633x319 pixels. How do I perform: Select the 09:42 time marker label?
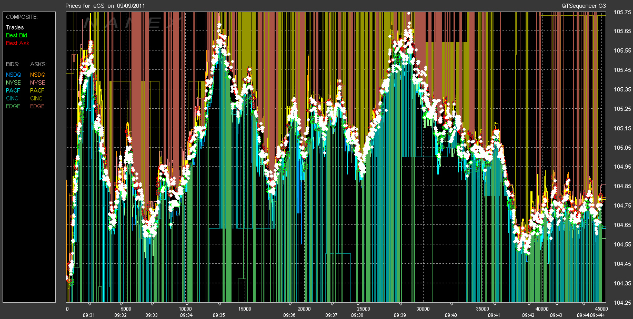tap(528, 315)
